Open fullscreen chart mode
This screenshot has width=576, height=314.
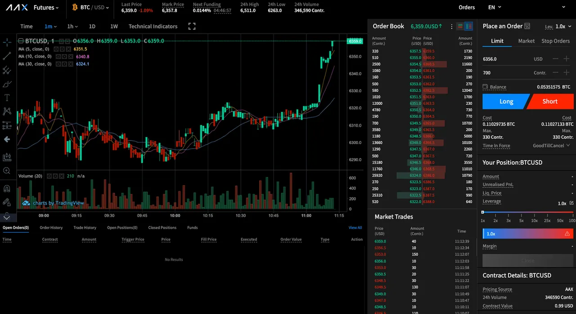click(x=192, y=27)
